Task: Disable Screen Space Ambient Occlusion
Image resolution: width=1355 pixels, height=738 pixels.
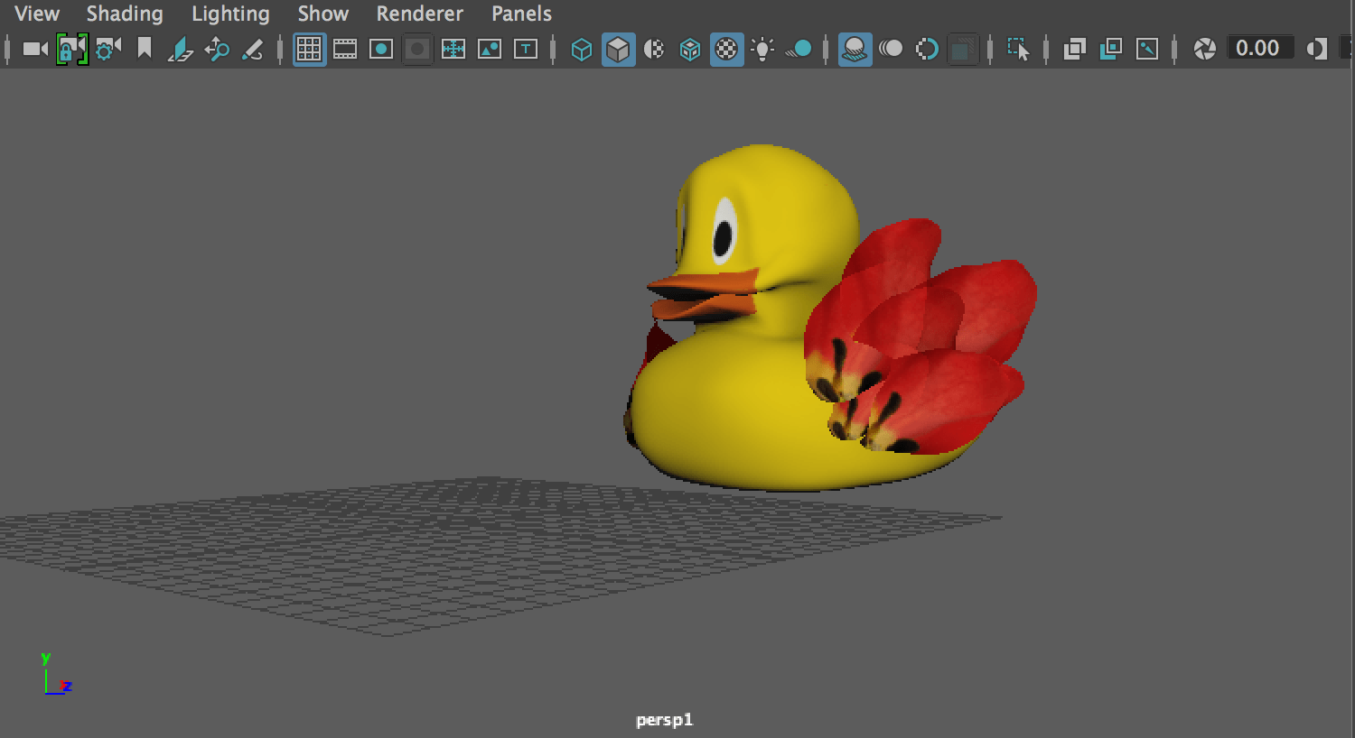Action: [854, 49]
